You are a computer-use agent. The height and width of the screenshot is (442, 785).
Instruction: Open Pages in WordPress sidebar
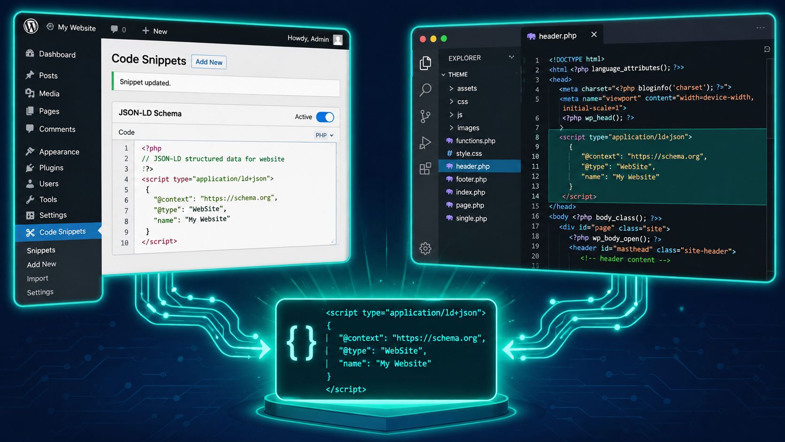(43, 111)
